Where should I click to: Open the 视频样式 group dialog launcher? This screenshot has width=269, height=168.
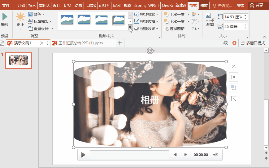159,37
